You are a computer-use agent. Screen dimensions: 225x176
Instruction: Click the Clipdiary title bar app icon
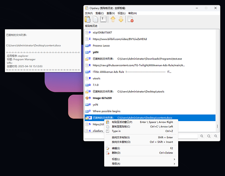(87, 8)
